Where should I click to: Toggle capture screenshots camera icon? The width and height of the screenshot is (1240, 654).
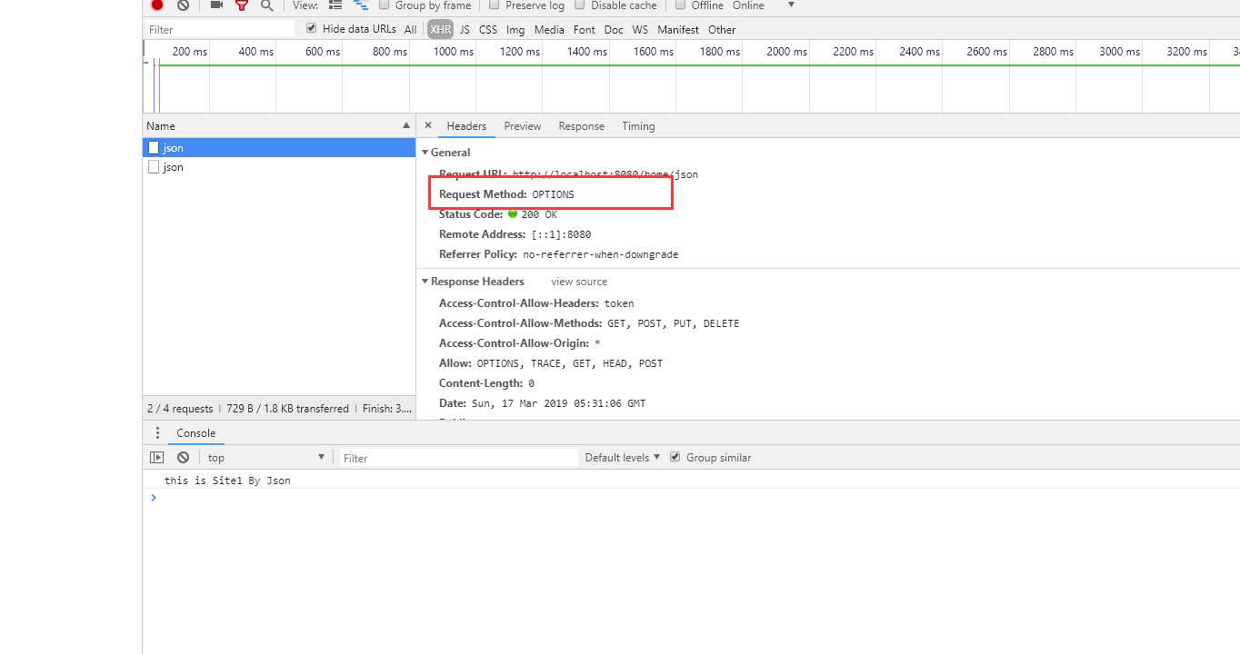216,5
